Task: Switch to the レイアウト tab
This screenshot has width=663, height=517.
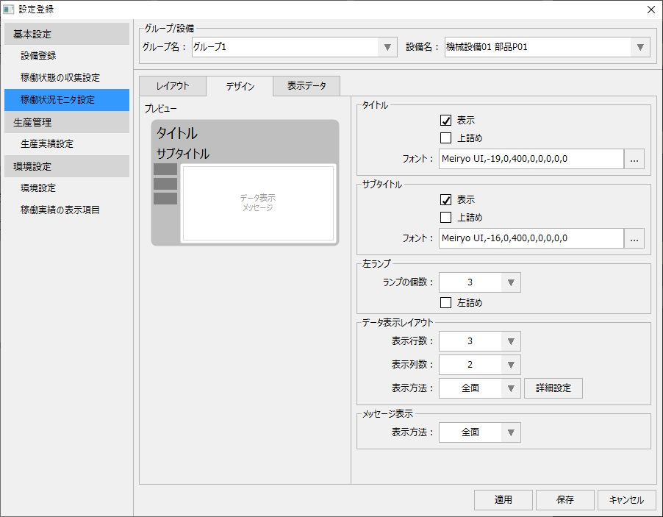Action: click(171, 85)
